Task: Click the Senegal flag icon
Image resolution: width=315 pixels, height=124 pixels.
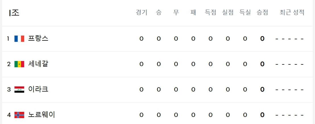Action: click(19, 64)
